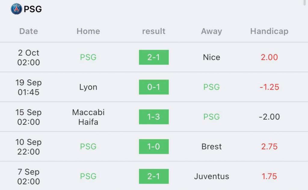Open the 0-1 Lyon match score
Viewport: 308px width, 190px height.
tap(154, 87)
